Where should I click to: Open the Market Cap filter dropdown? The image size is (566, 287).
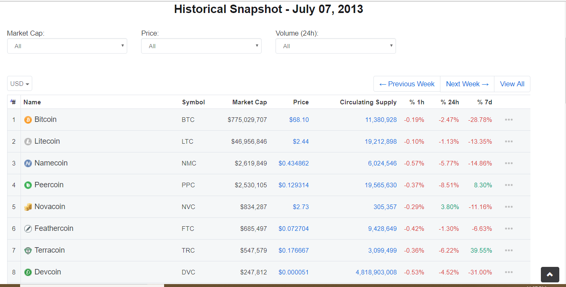point(67,46)
